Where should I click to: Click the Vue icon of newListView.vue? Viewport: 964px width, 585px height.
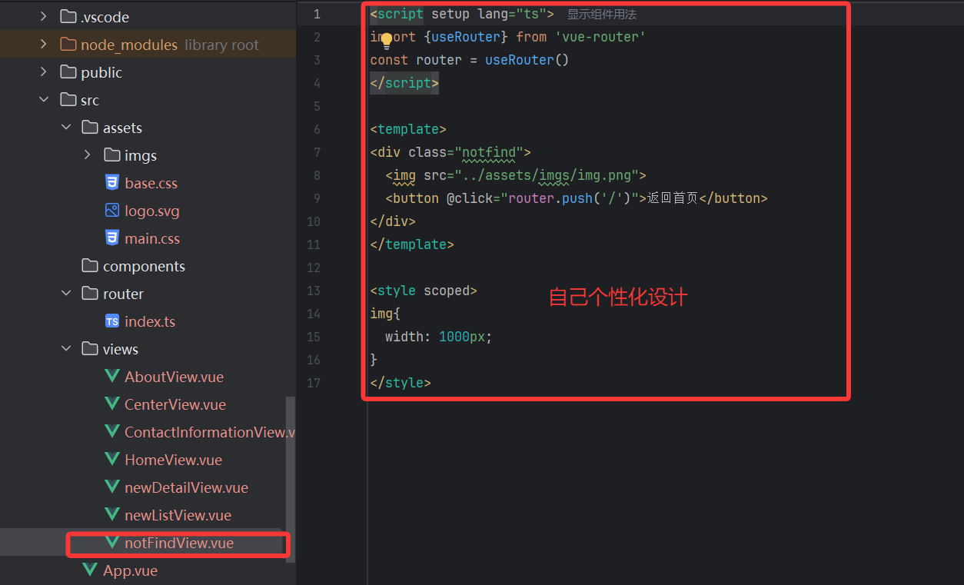tap(112, 515)
